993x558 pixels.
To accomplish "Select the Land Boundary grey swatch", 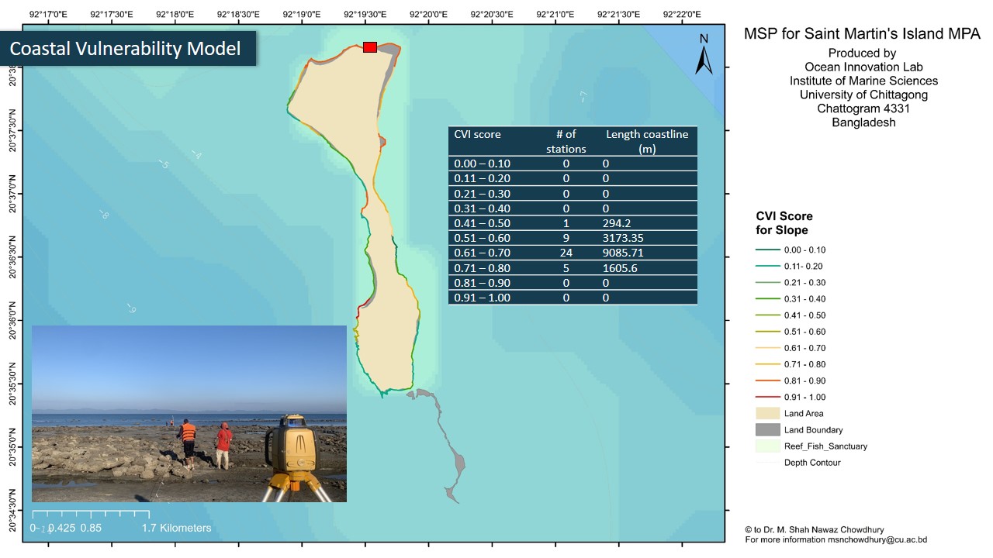I will point(768,429).
